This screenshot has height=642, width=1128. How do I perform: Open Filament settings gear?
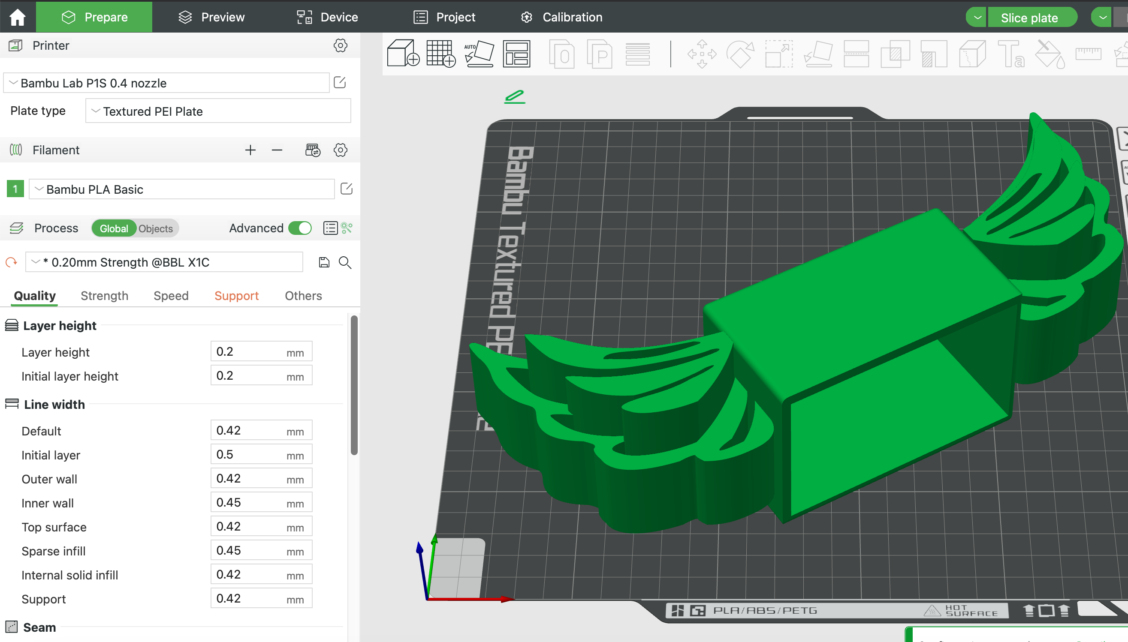(x=340, y=150)
